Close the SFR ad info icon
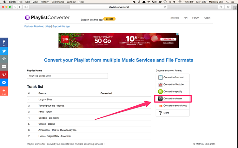238x148 pixels. [x=178, y=34]
